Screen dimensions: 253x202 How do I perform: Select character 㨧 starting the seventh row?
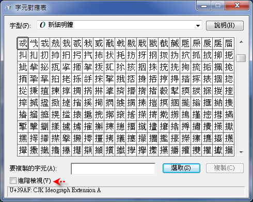tap(23, 115)
